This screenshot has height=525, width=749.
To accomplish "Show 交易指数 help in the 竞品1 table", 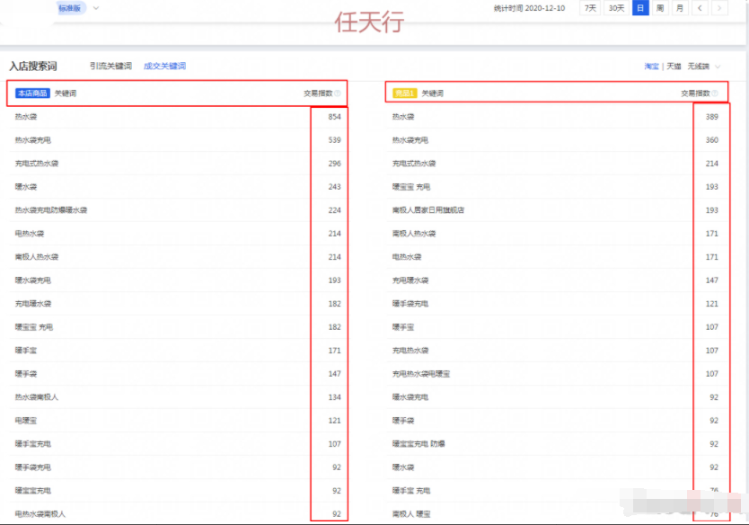I will (715, 93).
